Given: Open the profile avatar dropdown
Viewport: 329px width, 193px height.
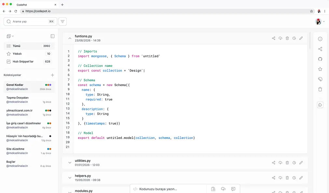Looking at the screenshot, I should coord(318,21).
